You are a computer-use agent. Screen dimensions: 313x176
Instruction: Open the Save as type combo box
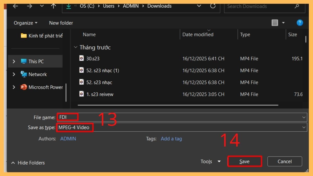(x=182, y=127)
